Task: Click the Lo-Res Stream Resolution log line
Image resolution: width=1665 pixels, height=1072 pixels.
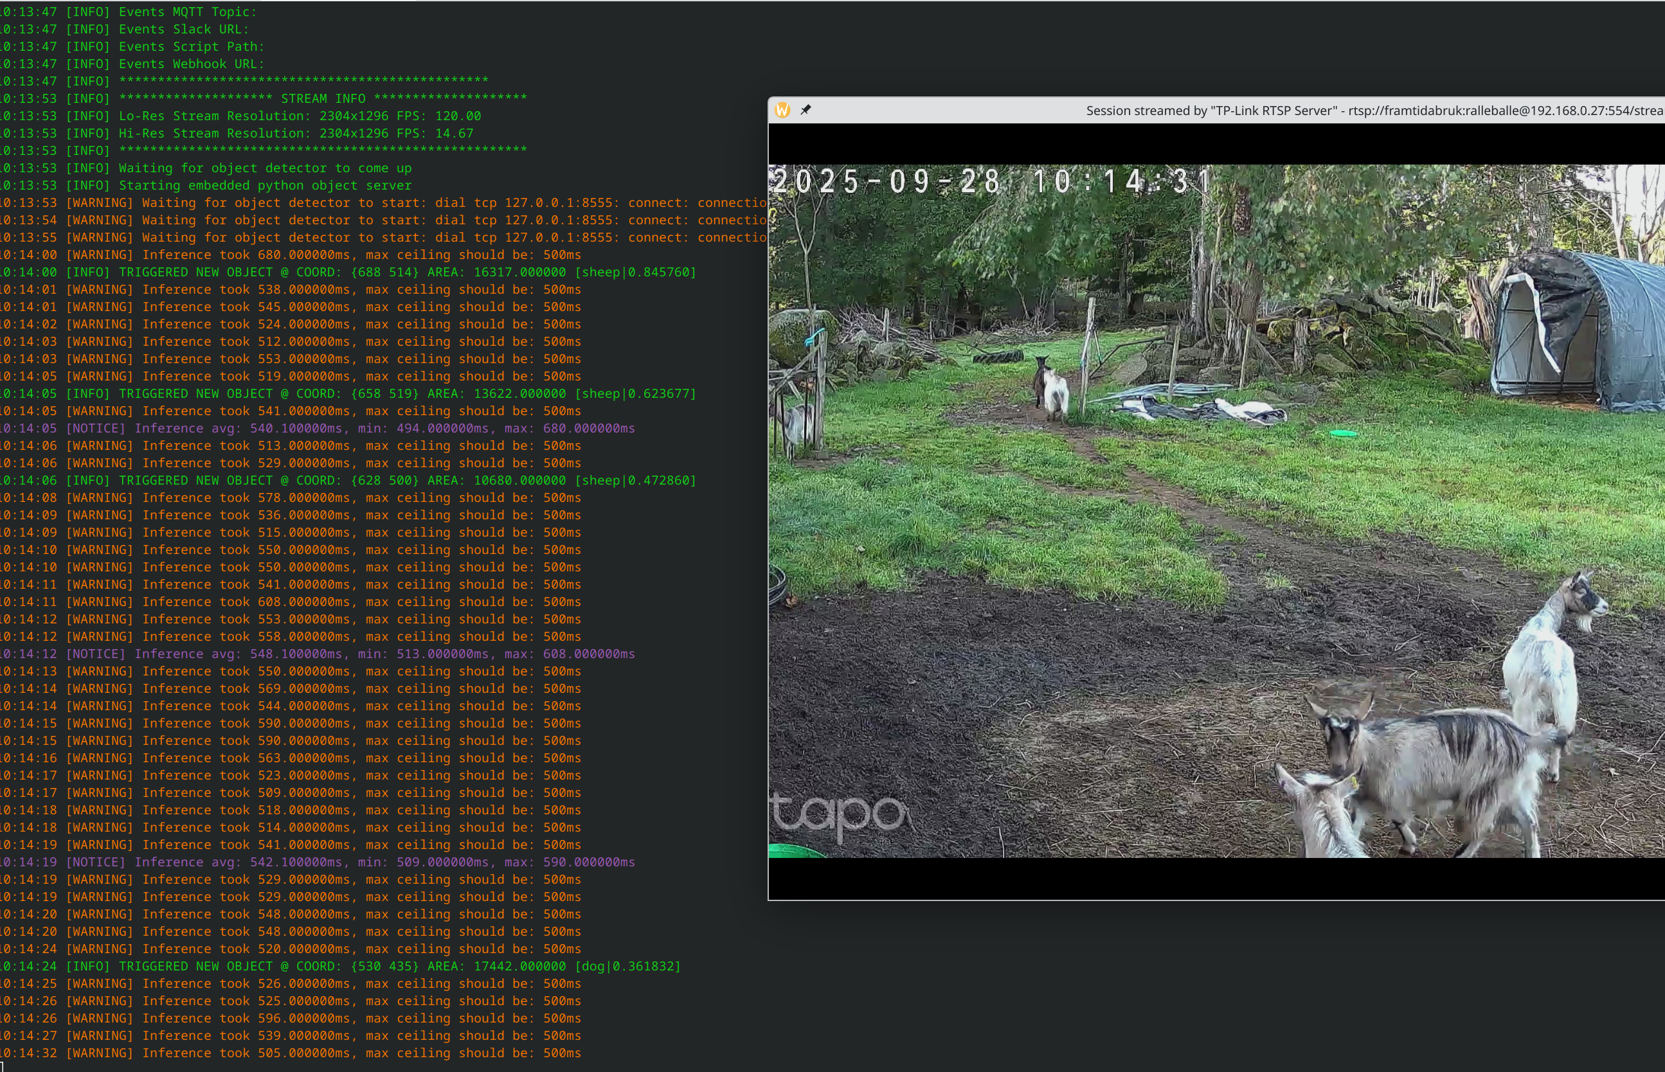Action: coord(300,116)
